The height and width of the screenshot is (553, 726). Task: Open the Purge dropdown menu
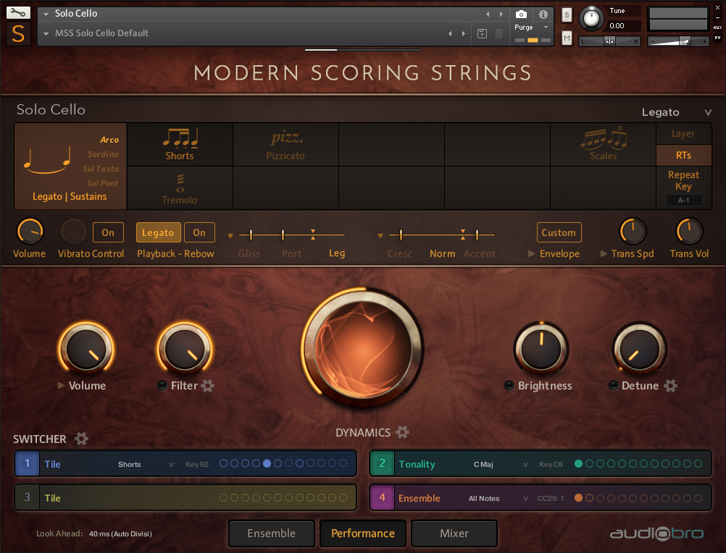point(546,28)
